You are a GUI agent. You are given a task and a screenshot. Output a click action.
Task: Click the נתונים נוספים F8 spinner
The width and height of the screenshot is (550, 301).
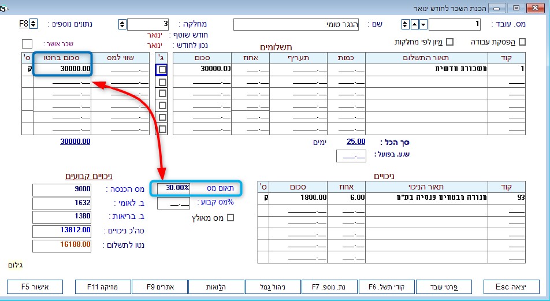click(34, 24)
